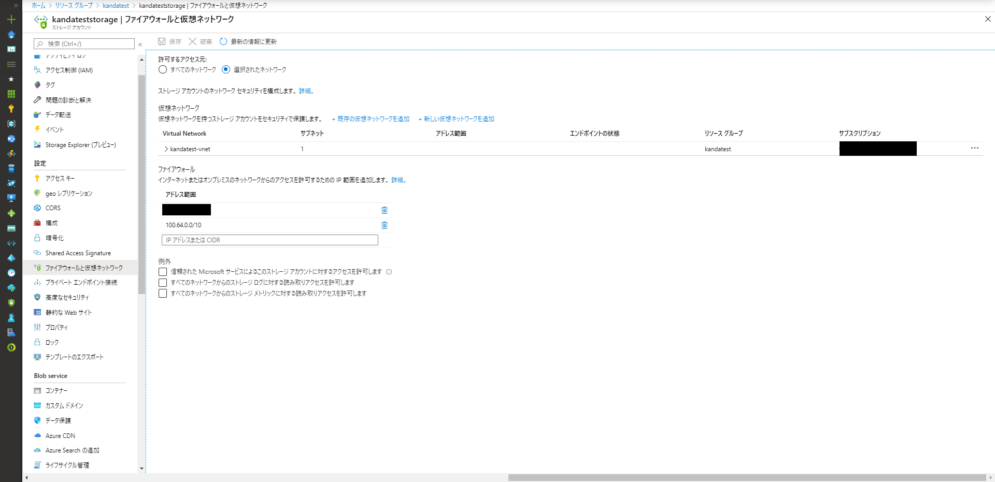Open the CORS settings menu item
Viewport: 995px width, 482px height.
[x=53, y=208]
